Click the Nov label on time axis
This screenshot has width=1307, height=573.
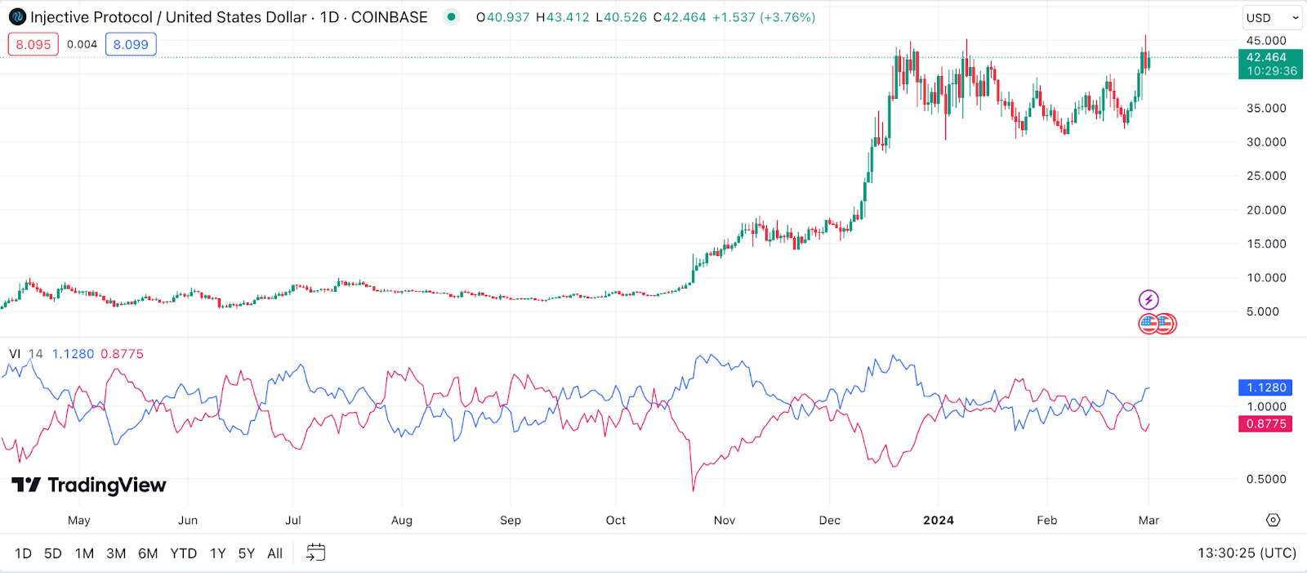click(725, 520)
